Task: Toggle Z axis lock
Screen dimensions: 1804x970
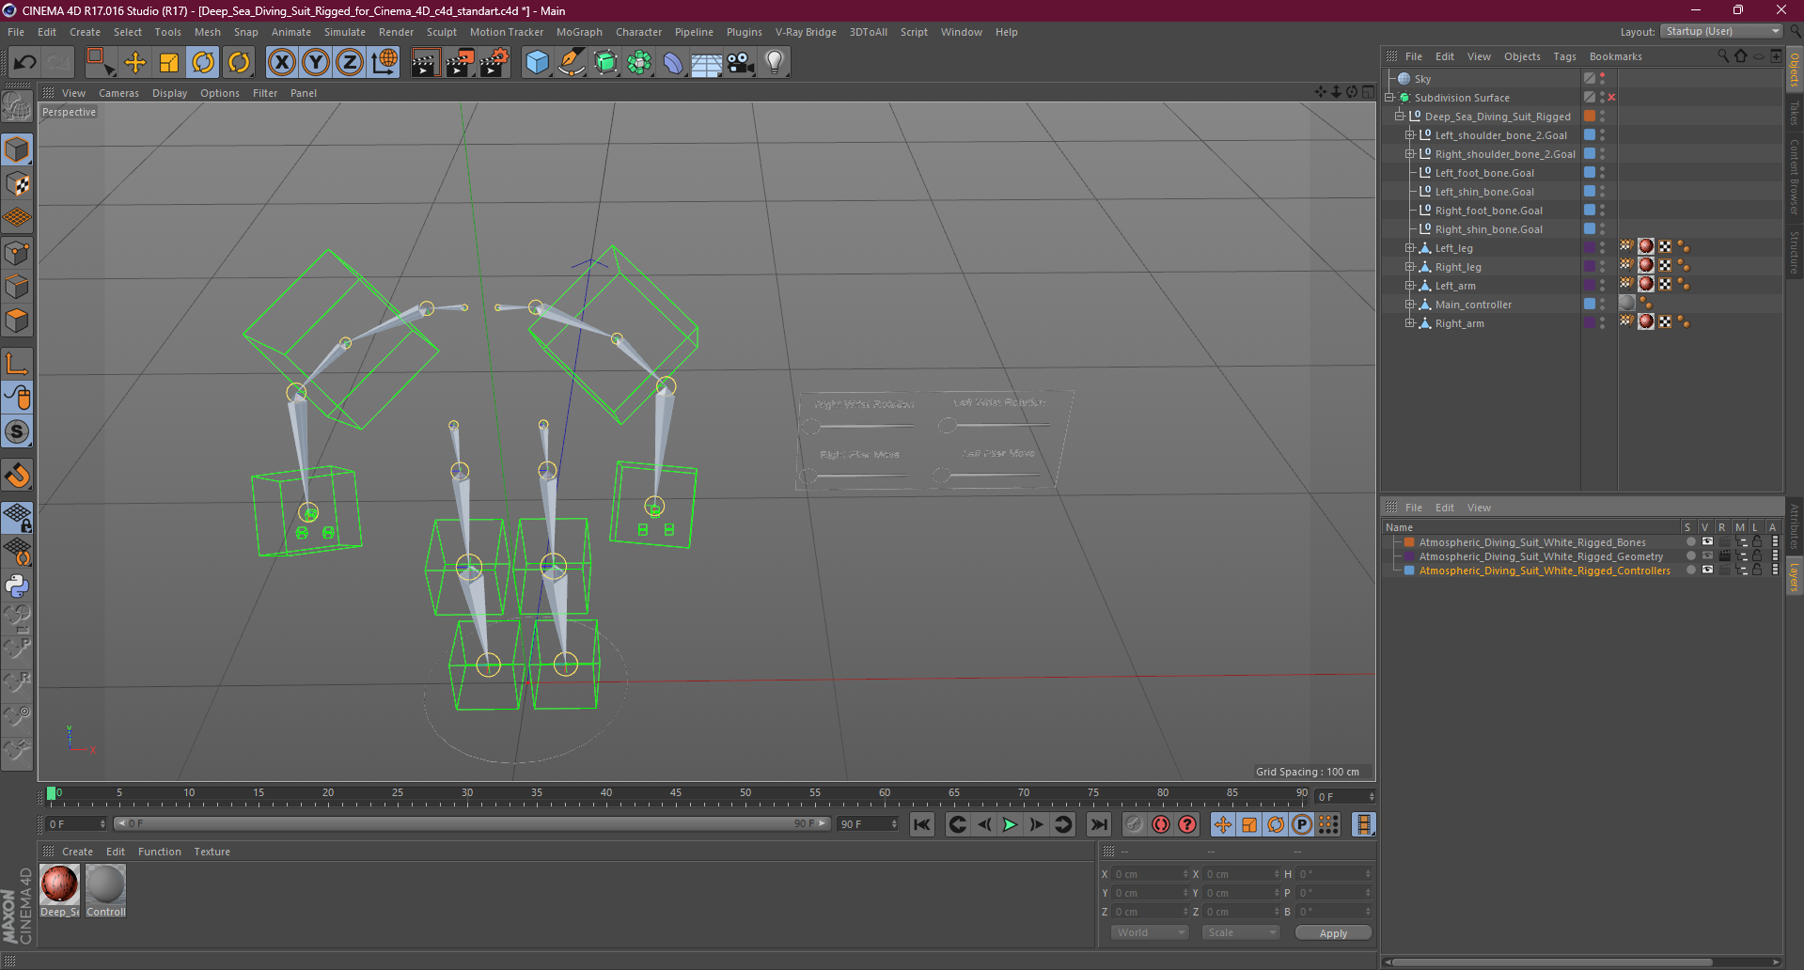Action: [x=350, y=63]
